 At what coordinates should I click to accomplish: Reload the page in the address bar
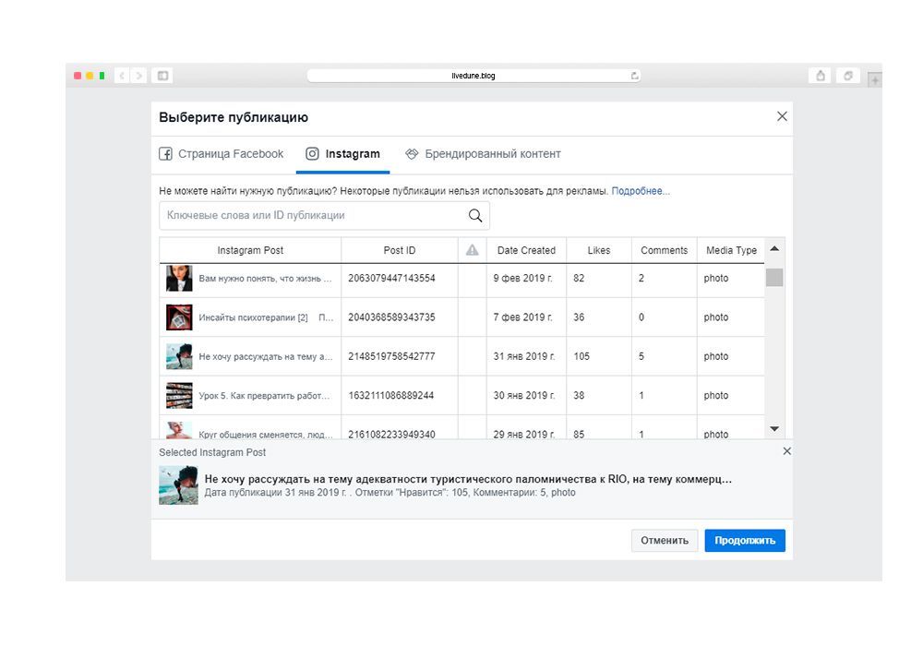[x=634, y=76]
